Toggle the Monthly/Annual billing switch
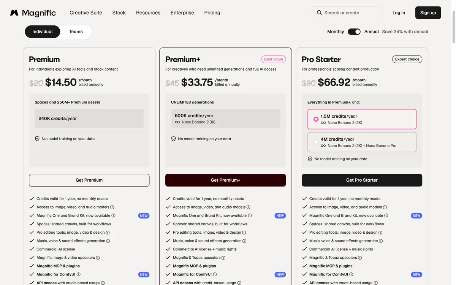Viewport: 456px width, 285px height. click(354, 32)
